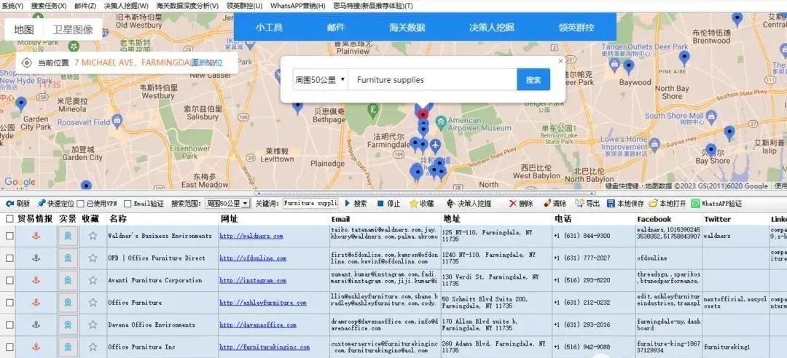Image resolution: width=787 pixels, height=358 pixels.
Task: Open the http://davenaoffice.com link
Action: click(258, 325)
